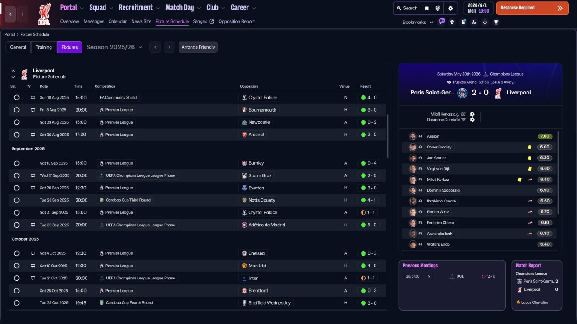The width and height of the screenshot is (577, 324).
Task: Click the Arsenal club badge icon
Action: coord(244,135)
